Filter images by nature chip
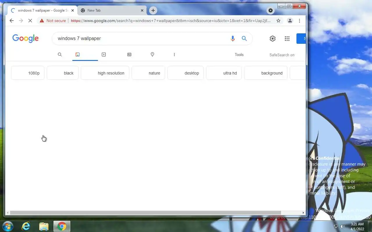The height and width of the screenshot is (232, 372). pyautogui.click(x=148, y=73)
